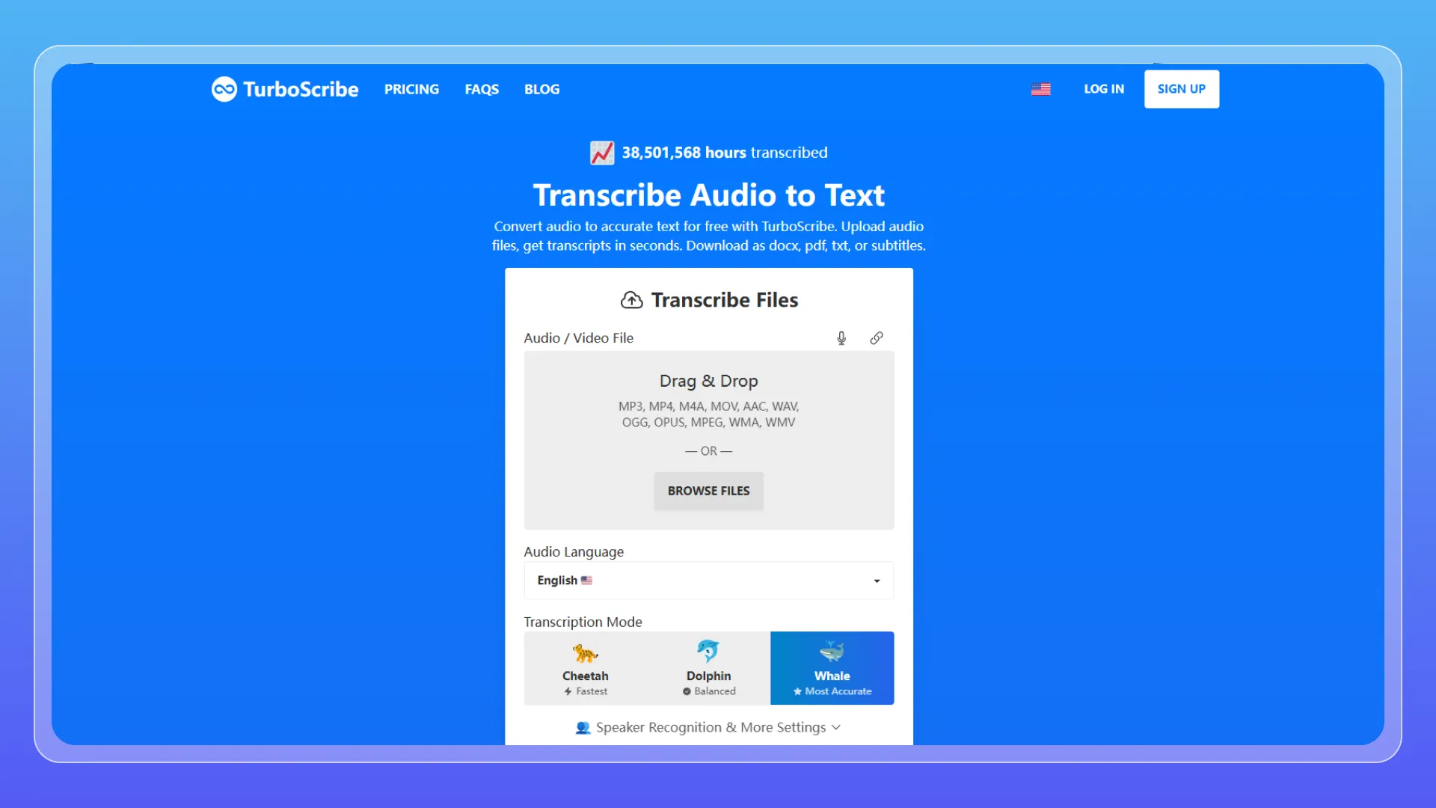Click the Drag & Drop text
Viewport: 1436px width, 808px height.
pos(708,381)
